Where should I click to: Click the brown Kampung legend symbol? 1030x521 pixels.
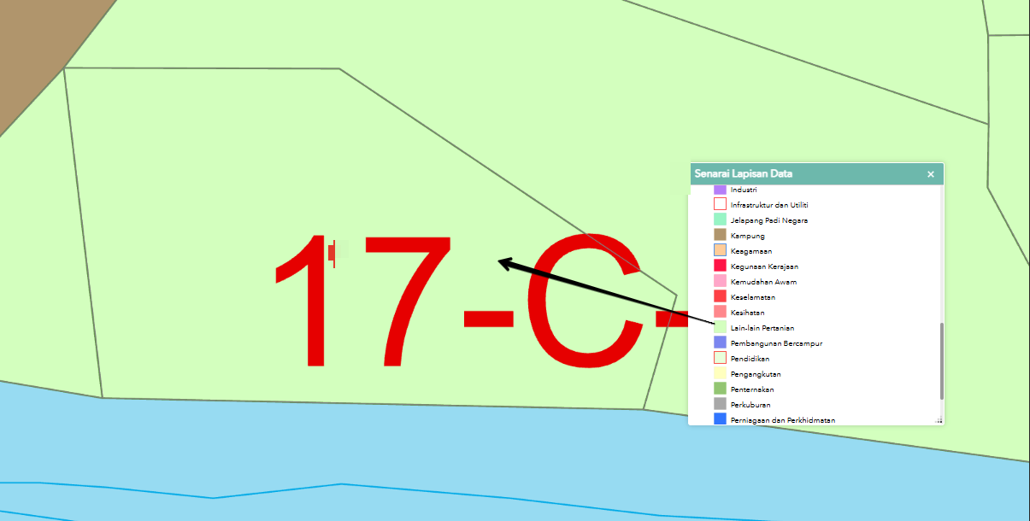point(720,235)
